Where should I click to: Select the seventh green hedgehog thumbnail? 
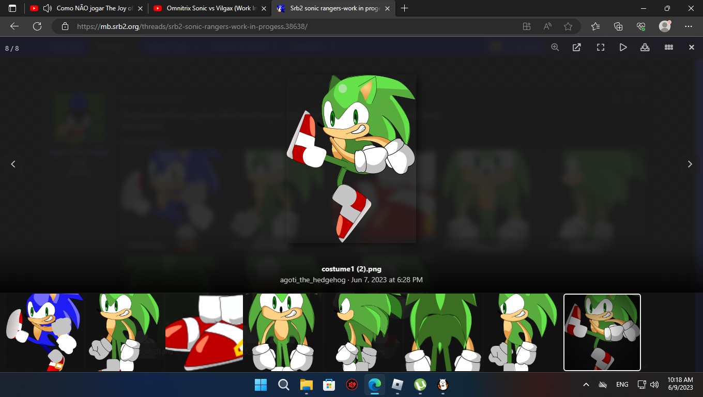point(523,332)
